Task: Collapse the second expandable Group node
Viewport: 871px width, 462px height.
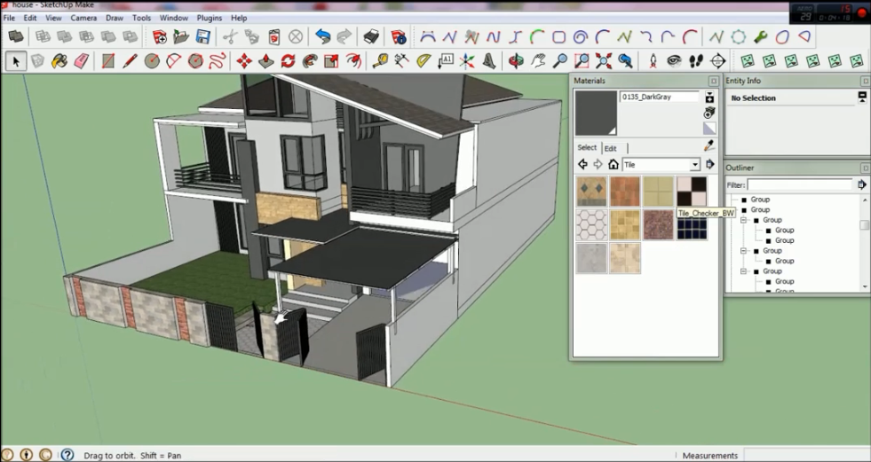Action: point(744,251)
